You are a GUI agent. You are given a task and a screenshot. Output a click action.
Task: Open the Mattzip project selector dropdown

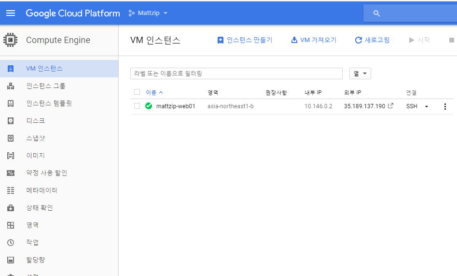[x=148, y=13]
